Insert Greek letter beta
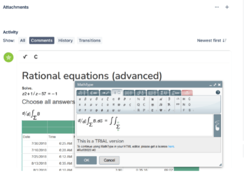This screenshot has height=184, width=244. (x=85, y=99)
